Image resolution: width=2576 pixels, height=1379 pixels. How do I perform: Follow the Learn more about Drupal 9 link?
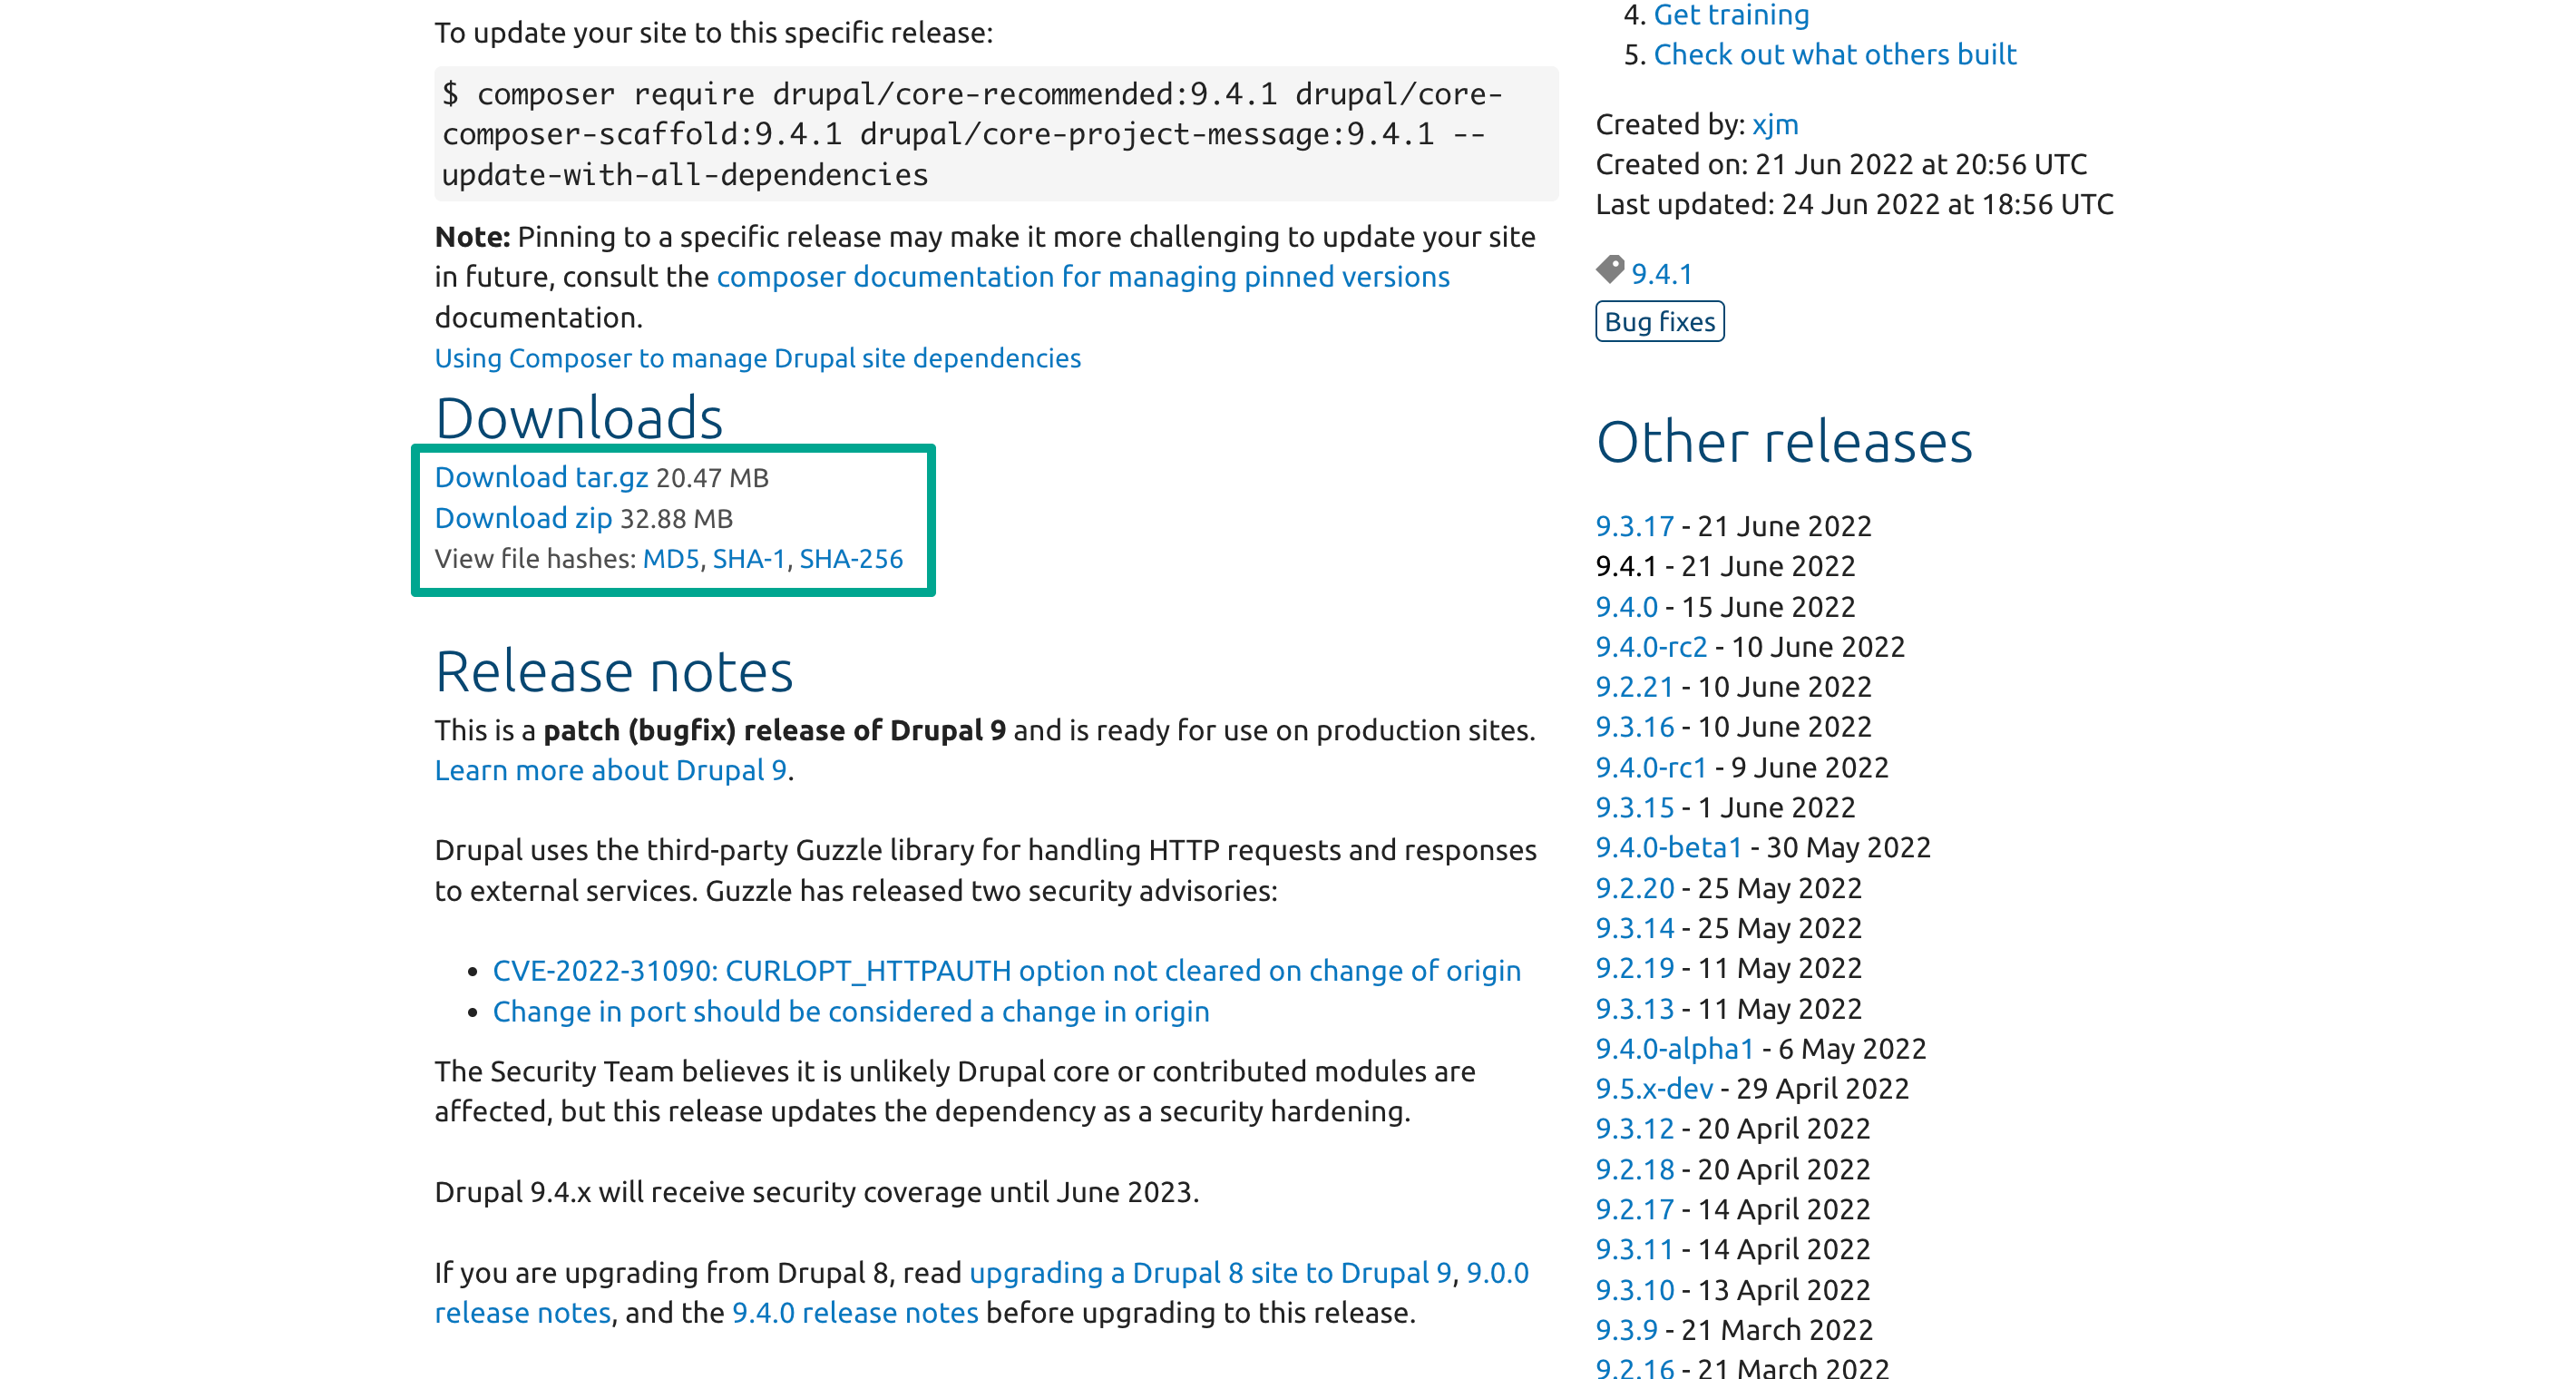coord(611,770)
